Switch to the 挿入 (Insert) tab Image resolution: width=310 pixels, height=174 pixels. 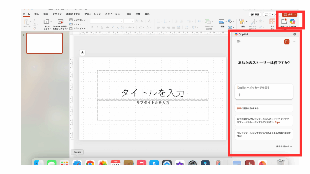37,14
